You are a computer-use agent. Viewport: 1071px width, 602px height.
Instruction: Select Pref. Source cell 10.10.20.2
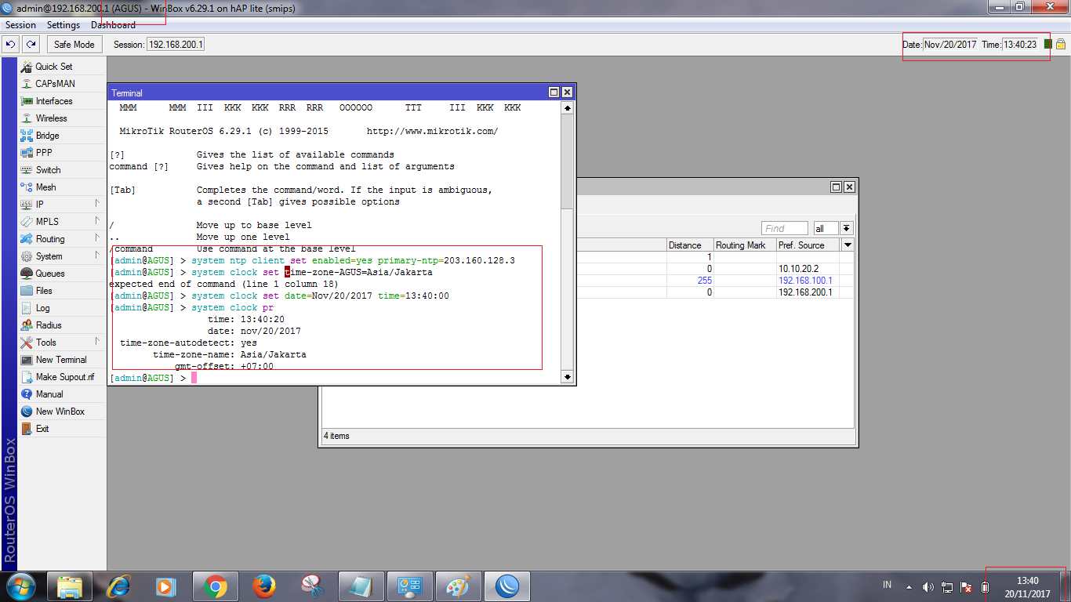808,269
